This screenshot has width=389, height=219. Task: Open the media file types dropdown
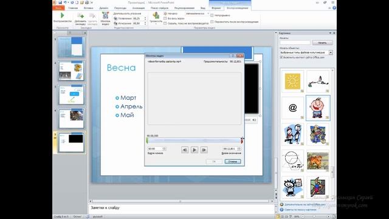331,53
